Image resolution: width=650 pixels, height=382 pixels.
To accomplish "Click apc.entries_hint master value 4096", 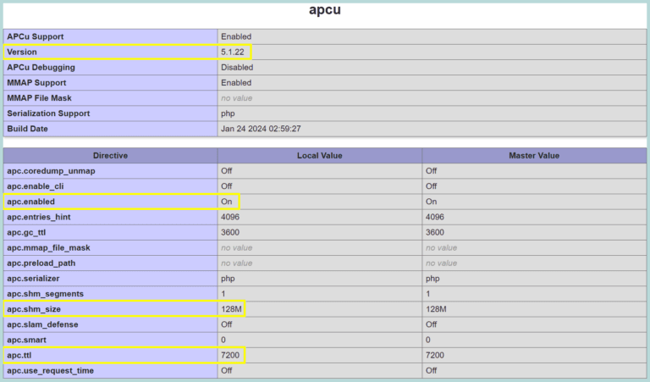I will (435, 217).
